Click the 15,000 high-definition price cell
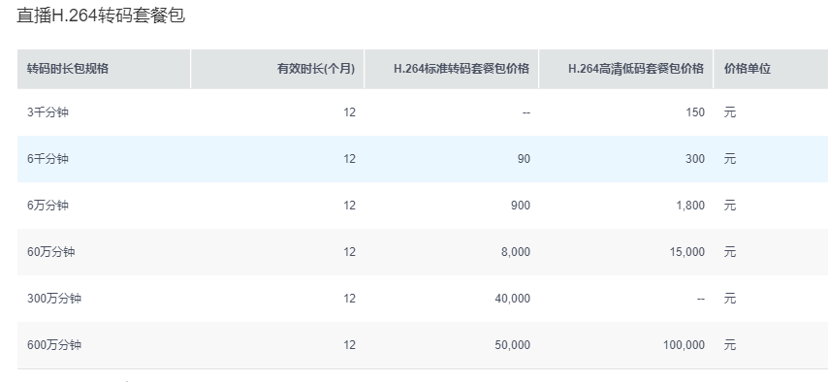 pyautogui.click(x=687, y=251)
